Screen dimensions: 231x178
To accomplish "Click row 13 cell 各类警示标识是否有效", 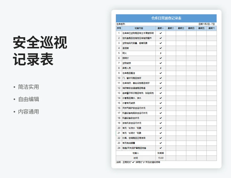I will click(139, 93).
